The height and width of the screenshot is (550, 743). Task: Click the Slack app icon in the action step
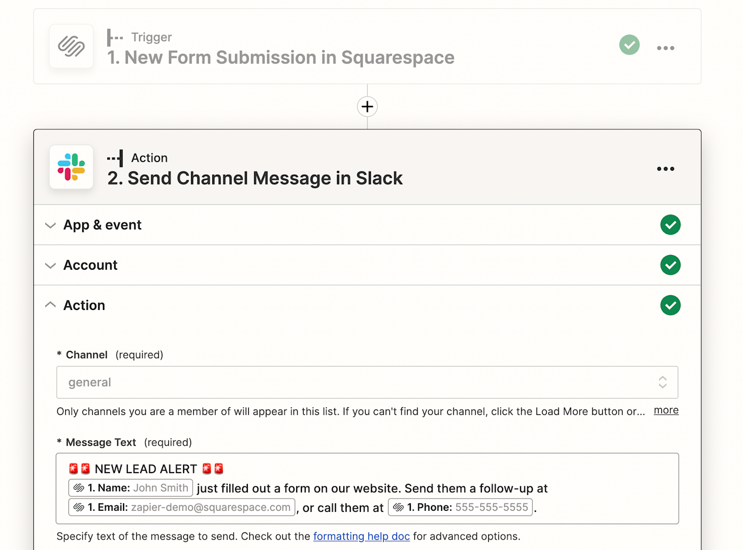71,167
